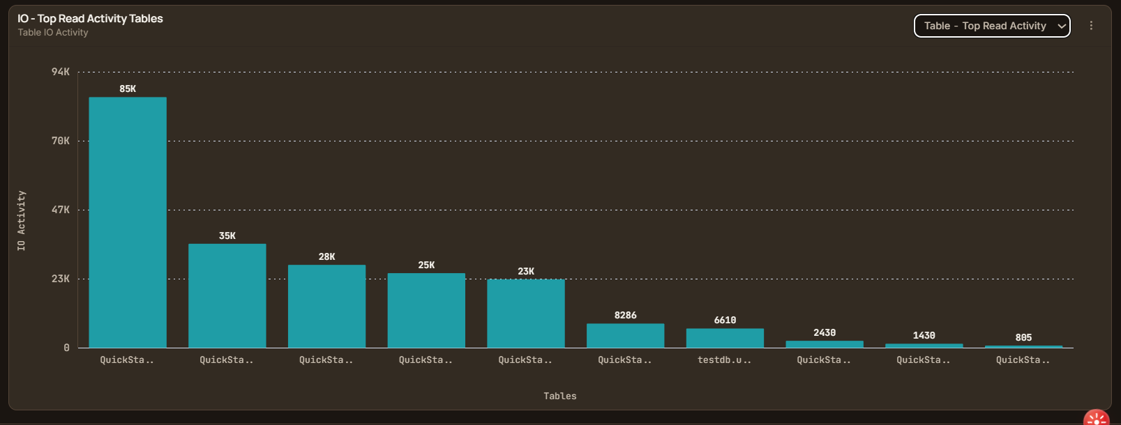
Task: Click the IO Activity y-axis title
Action: pyautogui.click(x=22, y=221)
